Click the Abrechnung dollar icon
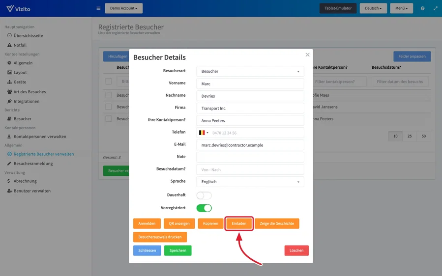The height and width of the screenshot is (276, 442). coord(9,181)
